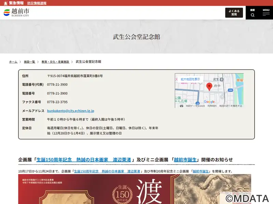Open 越前市誕生 link in heading
The height and width of the screenshot is (204, 273).
point(185,159)
